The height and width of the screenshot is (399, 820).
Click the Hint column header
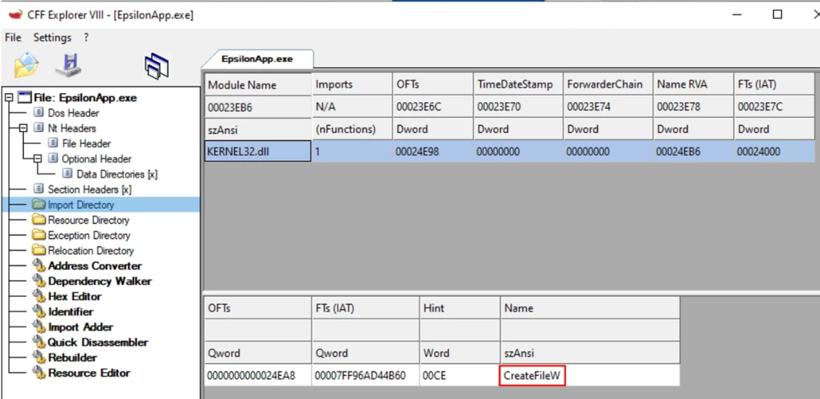(460, 308)
